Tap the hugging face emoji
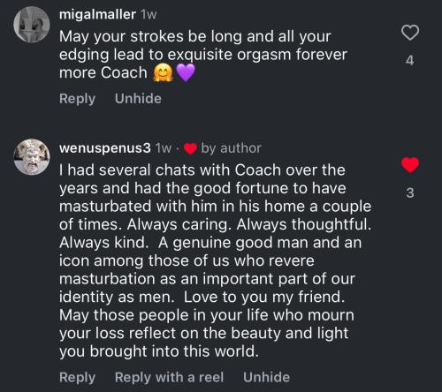Screen dimensions: 442x392 (163, 73)
